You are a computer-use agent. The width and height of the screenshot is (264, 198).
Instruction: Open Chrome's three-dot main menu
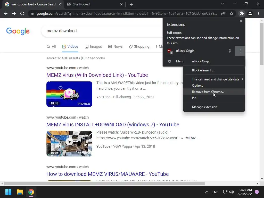point(258,13)
